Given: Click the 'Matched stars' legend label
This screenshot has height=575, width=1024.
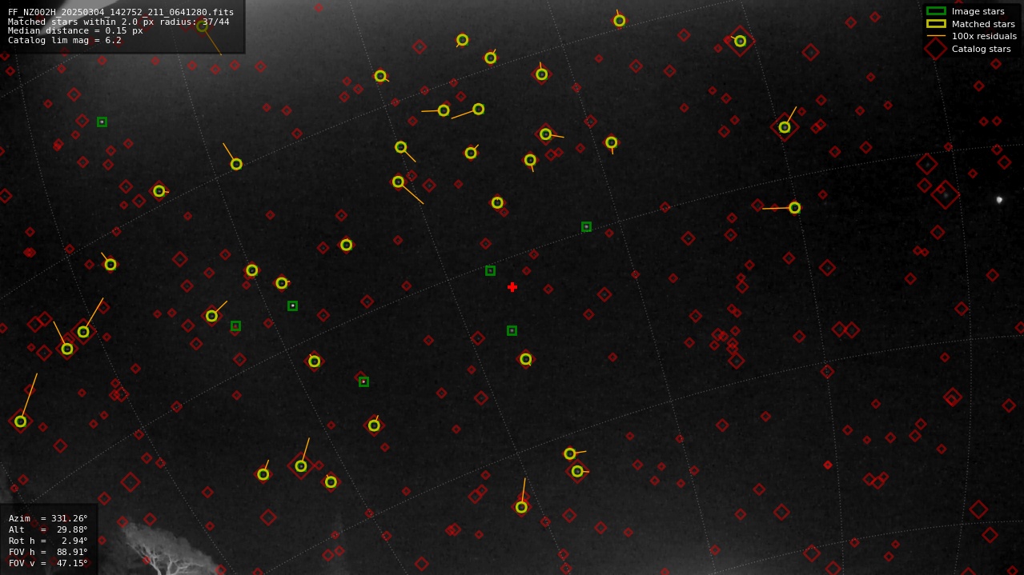Looking at the screenshot, I should tap(983, 24).
